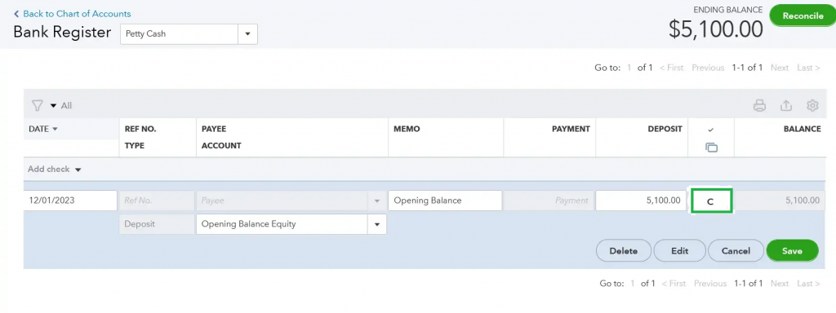836x313 pixels.
Task: Click the checkmark reconcile status column header
Action: click(x=711, y=130)
